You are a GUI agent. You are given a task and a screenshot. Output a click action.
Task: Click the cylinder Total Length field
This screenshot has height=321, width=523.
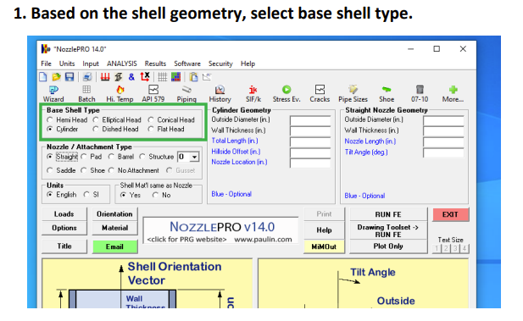pyautogui.click(x=310, y=141)
